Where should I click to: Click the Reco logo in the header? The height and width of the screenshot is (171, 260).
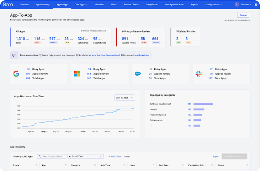tap(8, 5)
